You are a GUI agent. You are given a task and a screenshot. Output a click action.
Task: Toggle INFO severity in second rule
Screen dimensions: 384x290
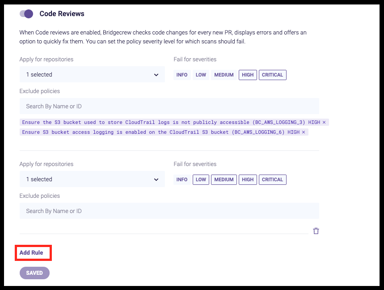pos(182,179)
